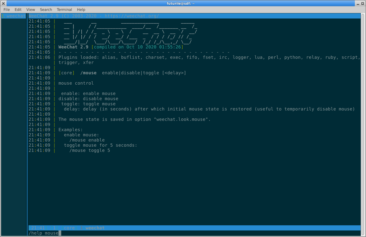Open the Edit menu

pyautogui.click(x=18, y=10)
